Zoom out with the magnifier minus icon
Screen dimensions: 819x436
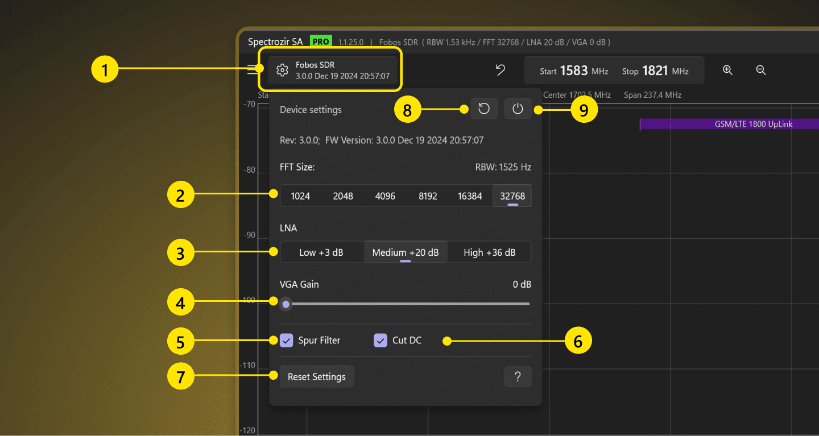[x=761, y=70]
